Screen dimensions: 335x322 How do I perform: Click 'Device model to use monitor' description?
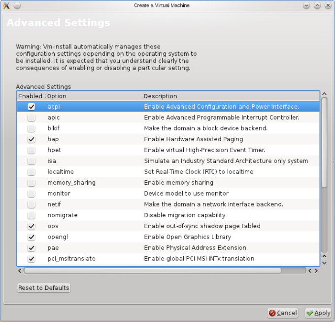tap(186, 194)
